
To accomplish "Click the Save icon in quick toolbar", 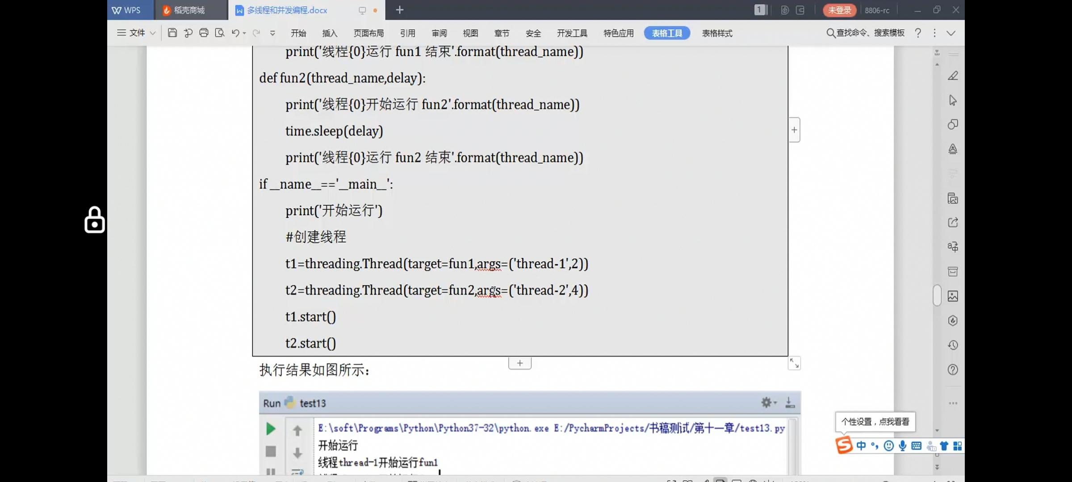I will click(172, 33).
